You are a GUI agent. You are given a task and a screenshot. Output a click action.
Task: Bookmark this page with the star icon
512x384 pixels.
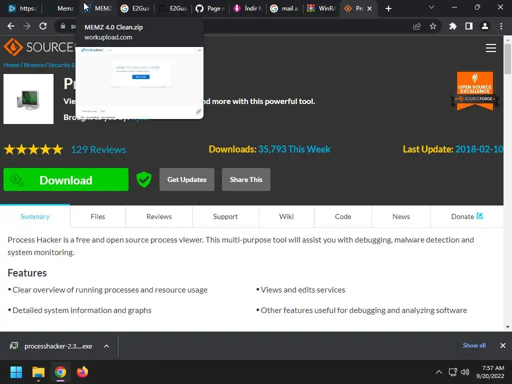(433, 26)
